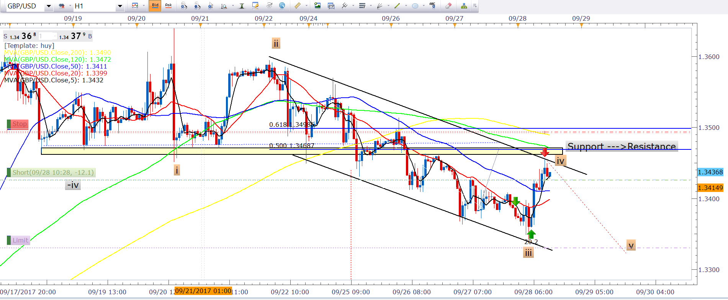
Task: Pick the Andrews pitchfork tool
Action: click(x=344, y=6)
